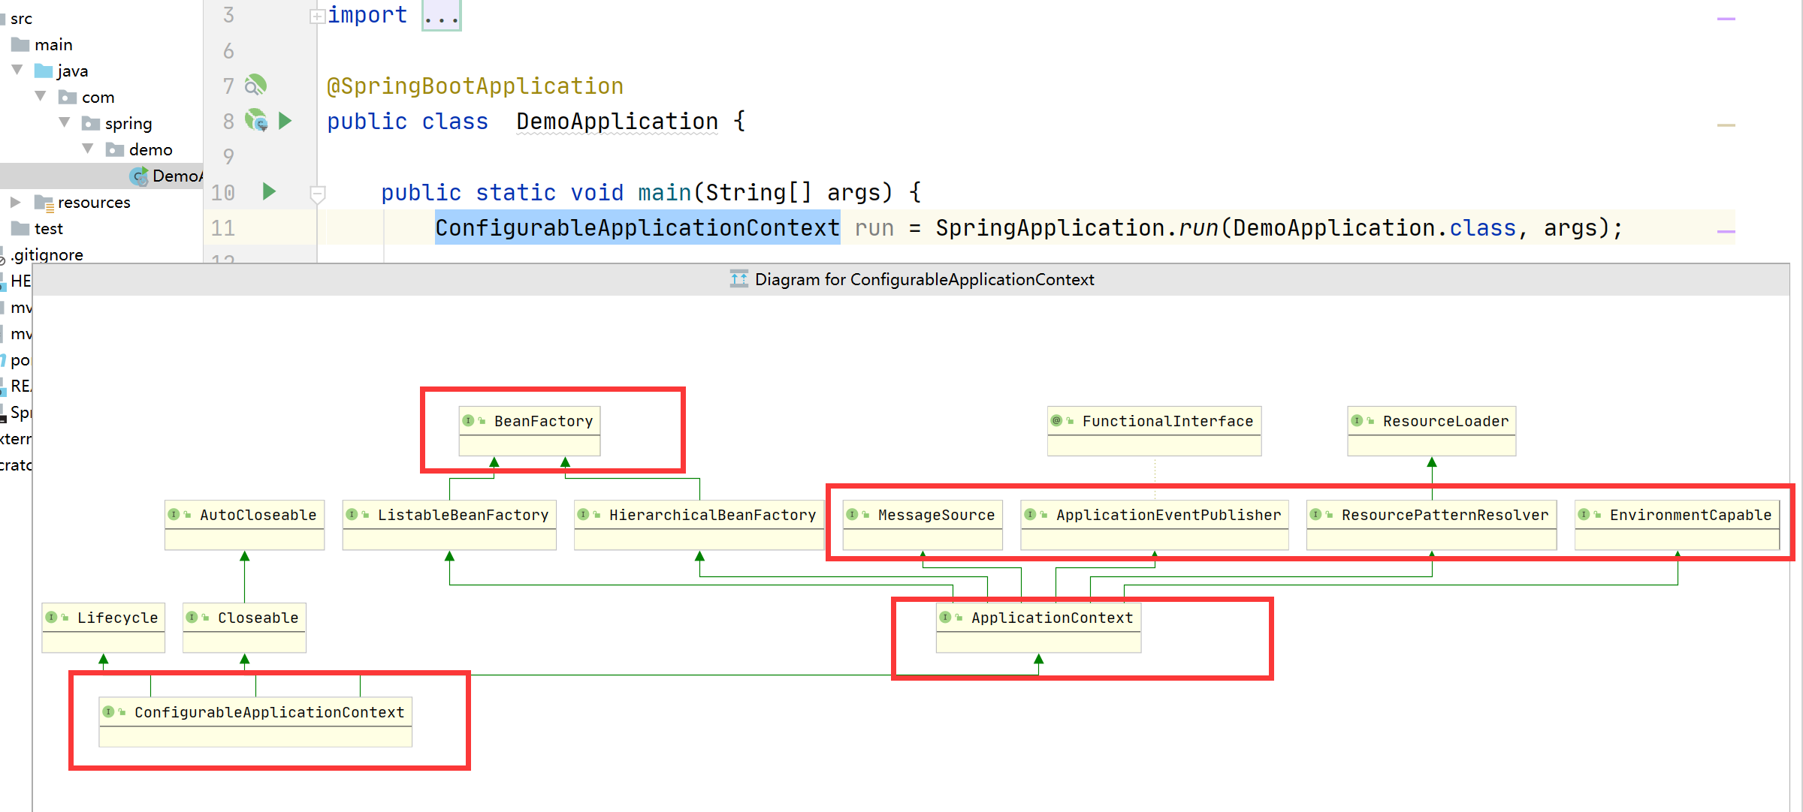Click the FunctionalInterface diagram node
This screenshot has height=812, width=1803.
coord(1154,431)
